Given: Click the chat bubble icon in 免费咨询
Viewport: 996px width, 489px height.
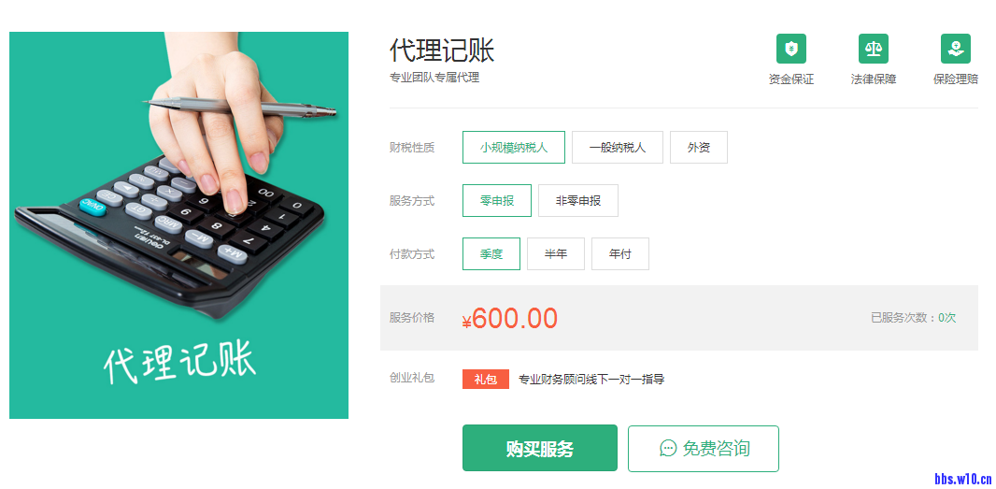Looking at the screenshot, I should [x=668, y=448].
